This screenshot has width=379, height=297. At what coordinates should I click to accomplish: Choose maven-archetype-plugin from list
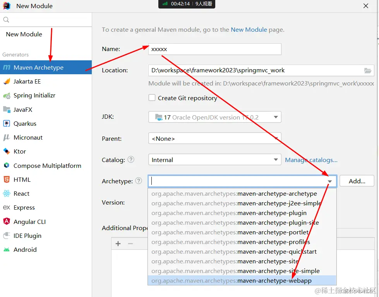click(242, 213)
